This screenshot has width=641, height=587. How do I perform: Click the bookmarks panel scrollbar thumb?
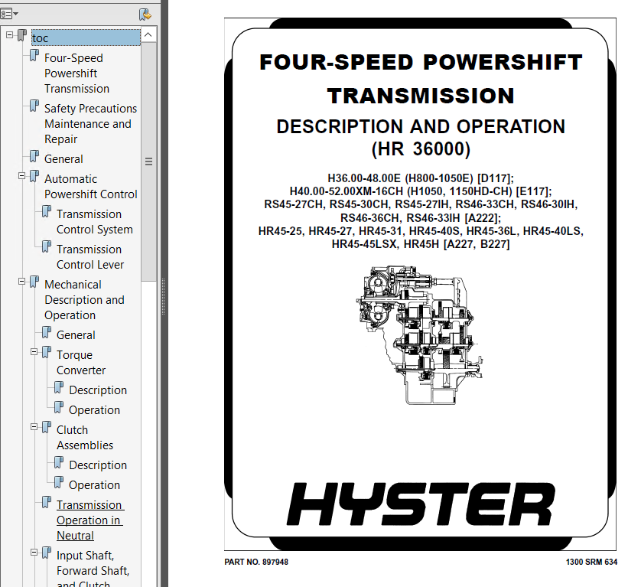[x=149, y=161]
